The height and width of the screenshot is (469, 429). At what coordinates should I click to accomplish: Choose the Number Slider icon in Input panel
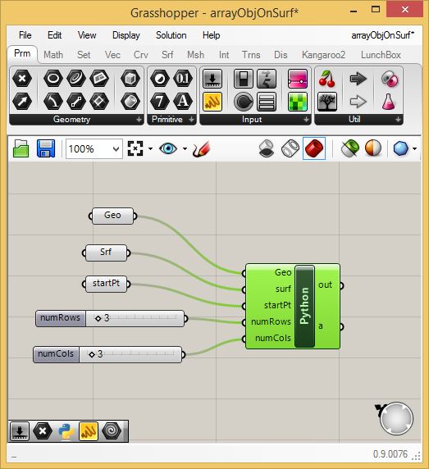[212, 79]
